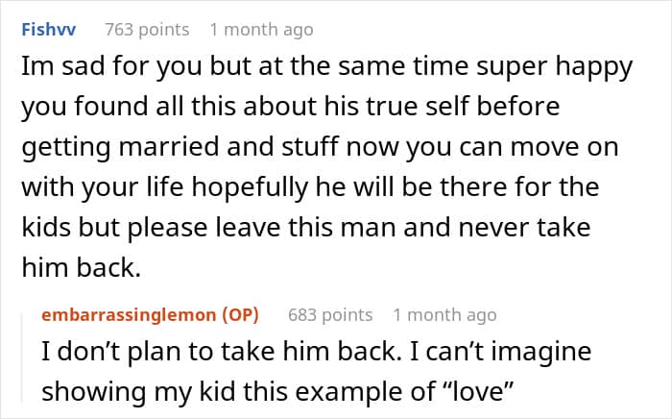Viewport: 672px width, 419px height.
Task: Click the line 'with your life hopefully'
Action: 164,188
